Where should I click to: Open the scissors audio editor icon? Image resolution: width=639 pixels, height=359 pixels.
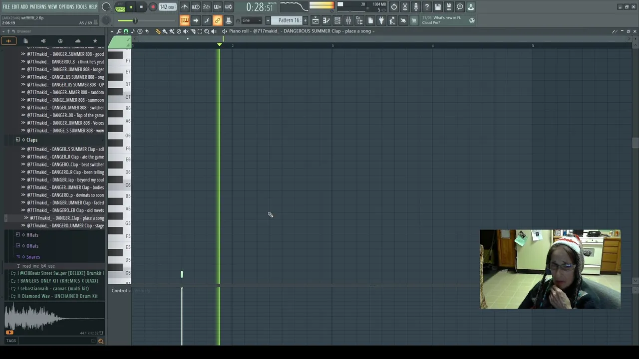pos(405,7)
